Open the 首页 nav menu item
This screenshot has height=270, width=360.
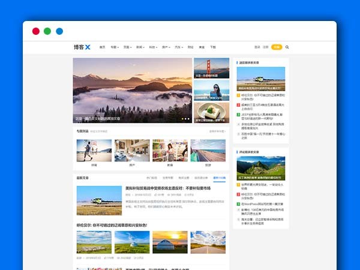pos(102,47)
